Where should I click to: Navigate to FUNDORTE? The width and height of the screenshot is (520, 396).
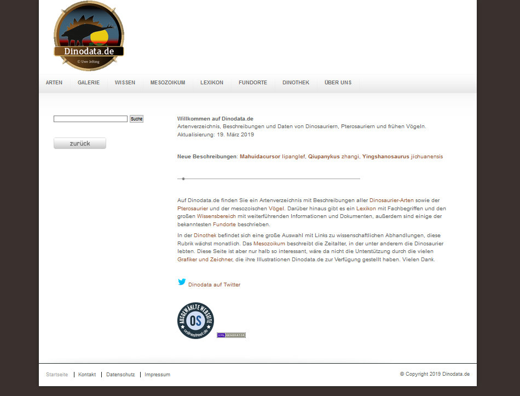253,83
